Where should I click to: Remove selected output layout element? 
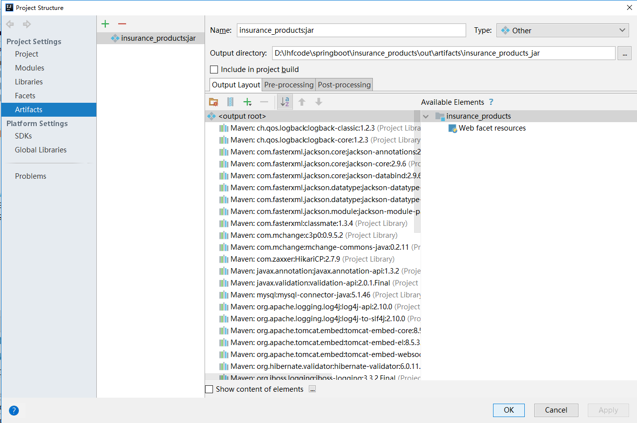tap(264, 102)
